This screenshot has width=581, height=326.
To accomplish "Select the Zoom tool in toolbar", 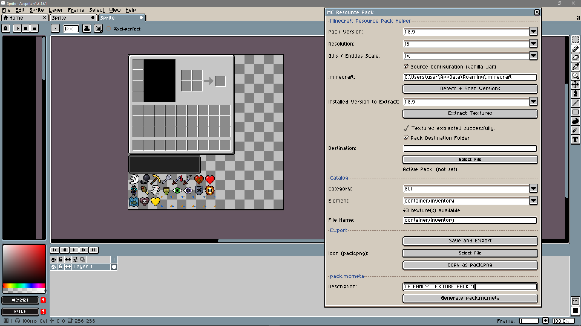I will (x=575, y=76).
